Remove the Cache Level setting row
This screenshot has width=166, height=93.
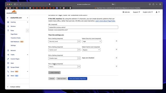116,49
